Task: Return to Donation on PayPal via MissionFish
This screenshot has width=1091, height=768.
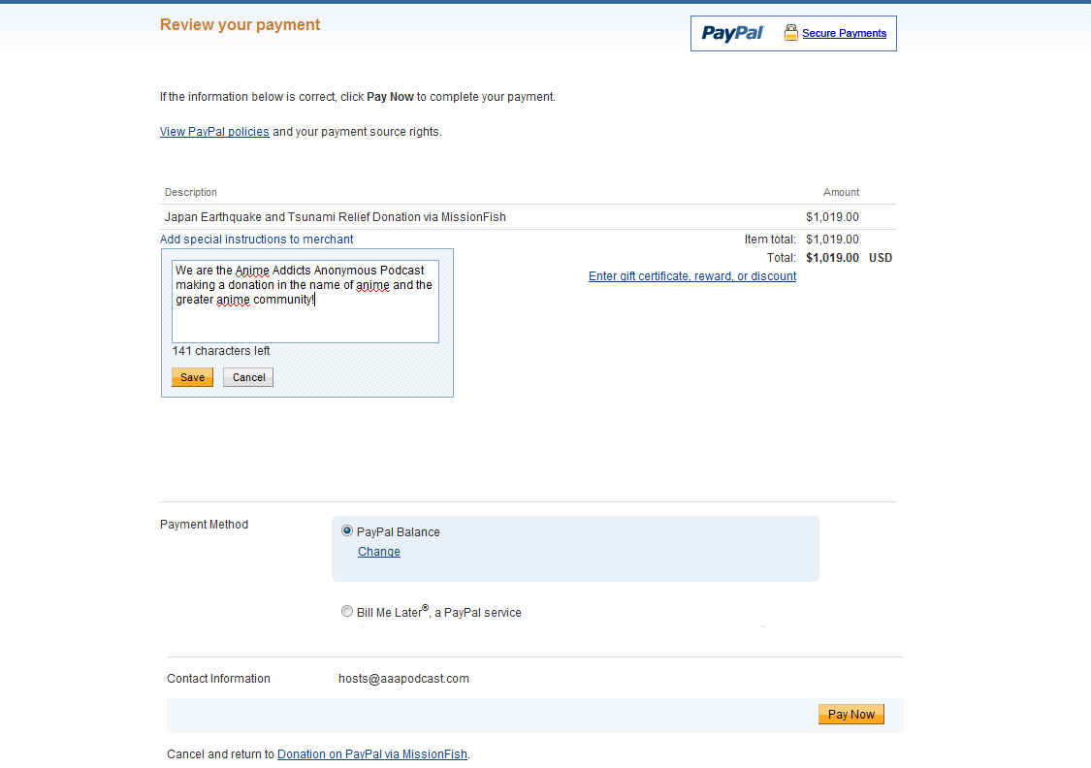Action: [371, 753]
